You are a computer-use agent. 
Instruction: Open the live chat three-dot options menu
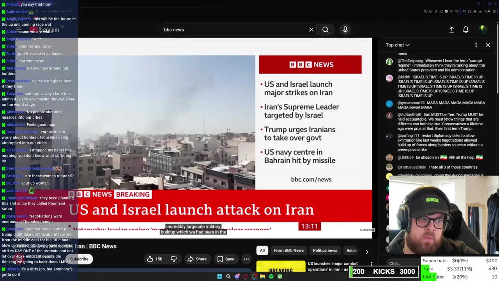coord(476,45)
